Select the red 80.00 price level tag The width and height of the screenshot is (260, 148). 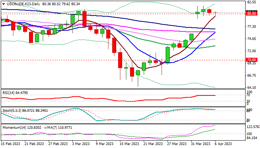pos(251,13)
